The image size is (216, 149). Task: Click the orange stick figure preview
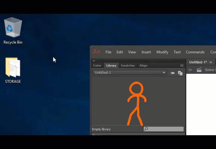(137, 104)
